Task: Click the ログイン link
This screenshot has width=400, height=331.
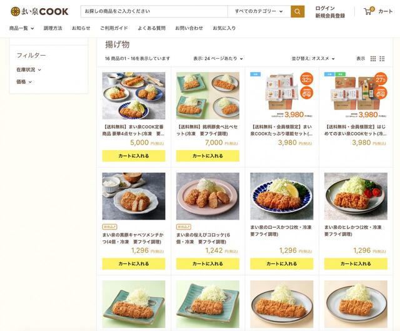Action: (x=325, y=8)
